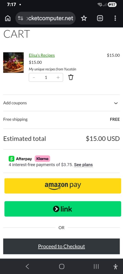
Task: Open the tab switcher showing 23 tabs
Action: coord(100,18)
